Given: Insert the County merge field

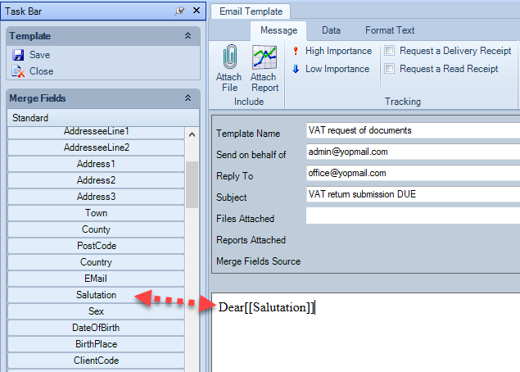Looking at the screenshot, I should (x=96, y=229).
